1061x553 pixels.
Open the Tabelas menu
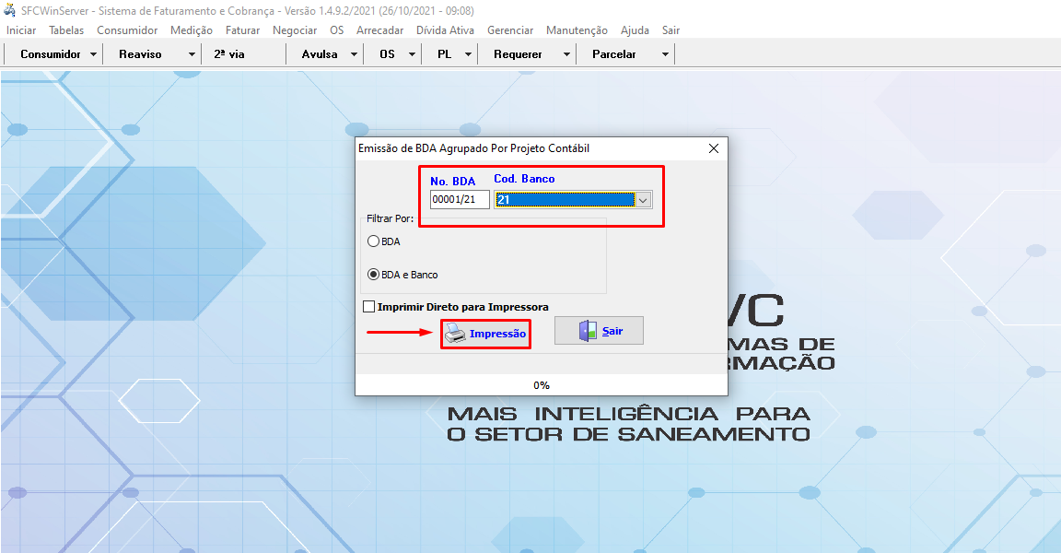[x=66, y=30]
